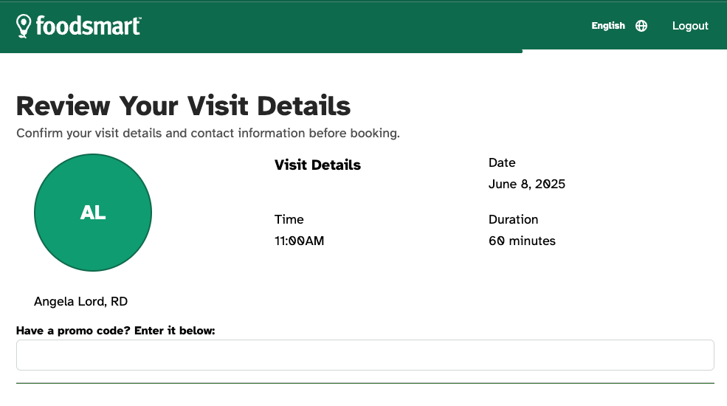Click the Date label

502,163
